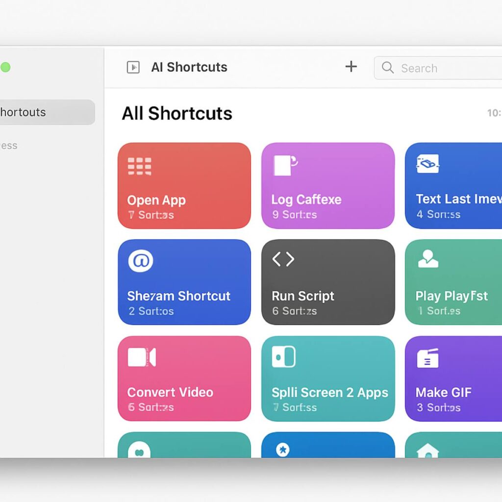Click action count under Log Caffexe
Image resolution: width=502 pixels, height=502 pixels.
tap(294, 215)
